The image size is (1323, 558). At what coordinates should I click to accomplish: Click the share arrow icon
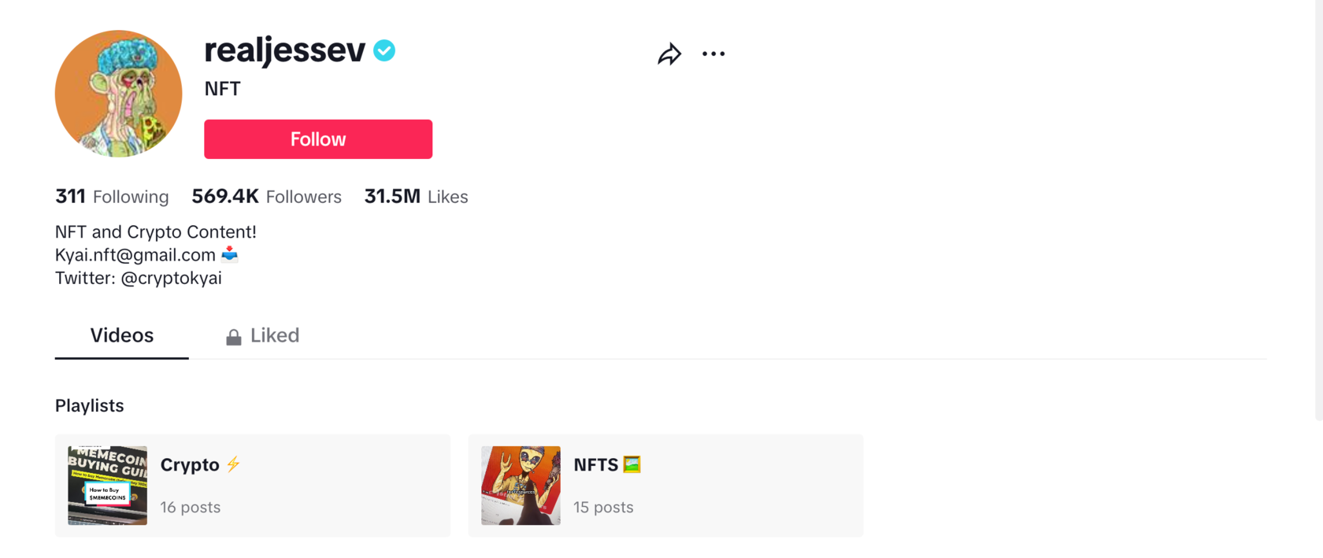pos(669,54)
